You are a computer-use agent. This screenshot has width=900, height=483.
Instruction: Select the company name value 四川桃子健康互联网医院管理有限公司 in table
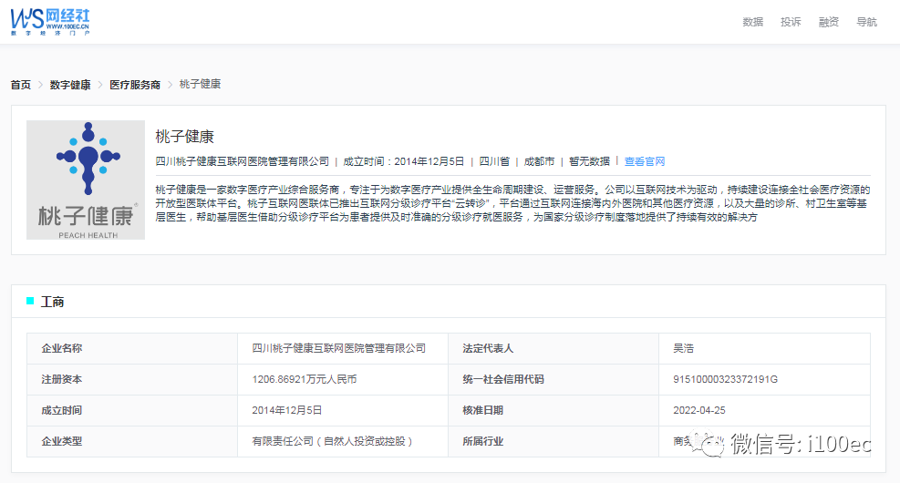[338, 348]
